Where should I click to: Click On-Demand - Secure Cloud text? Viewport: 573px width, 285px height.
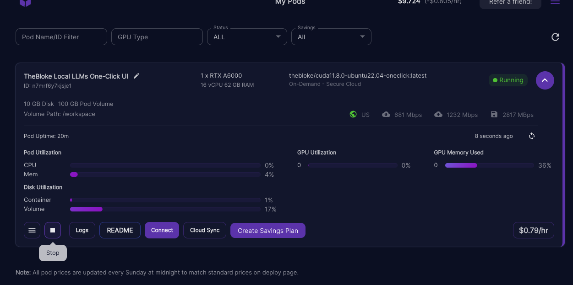325,84
